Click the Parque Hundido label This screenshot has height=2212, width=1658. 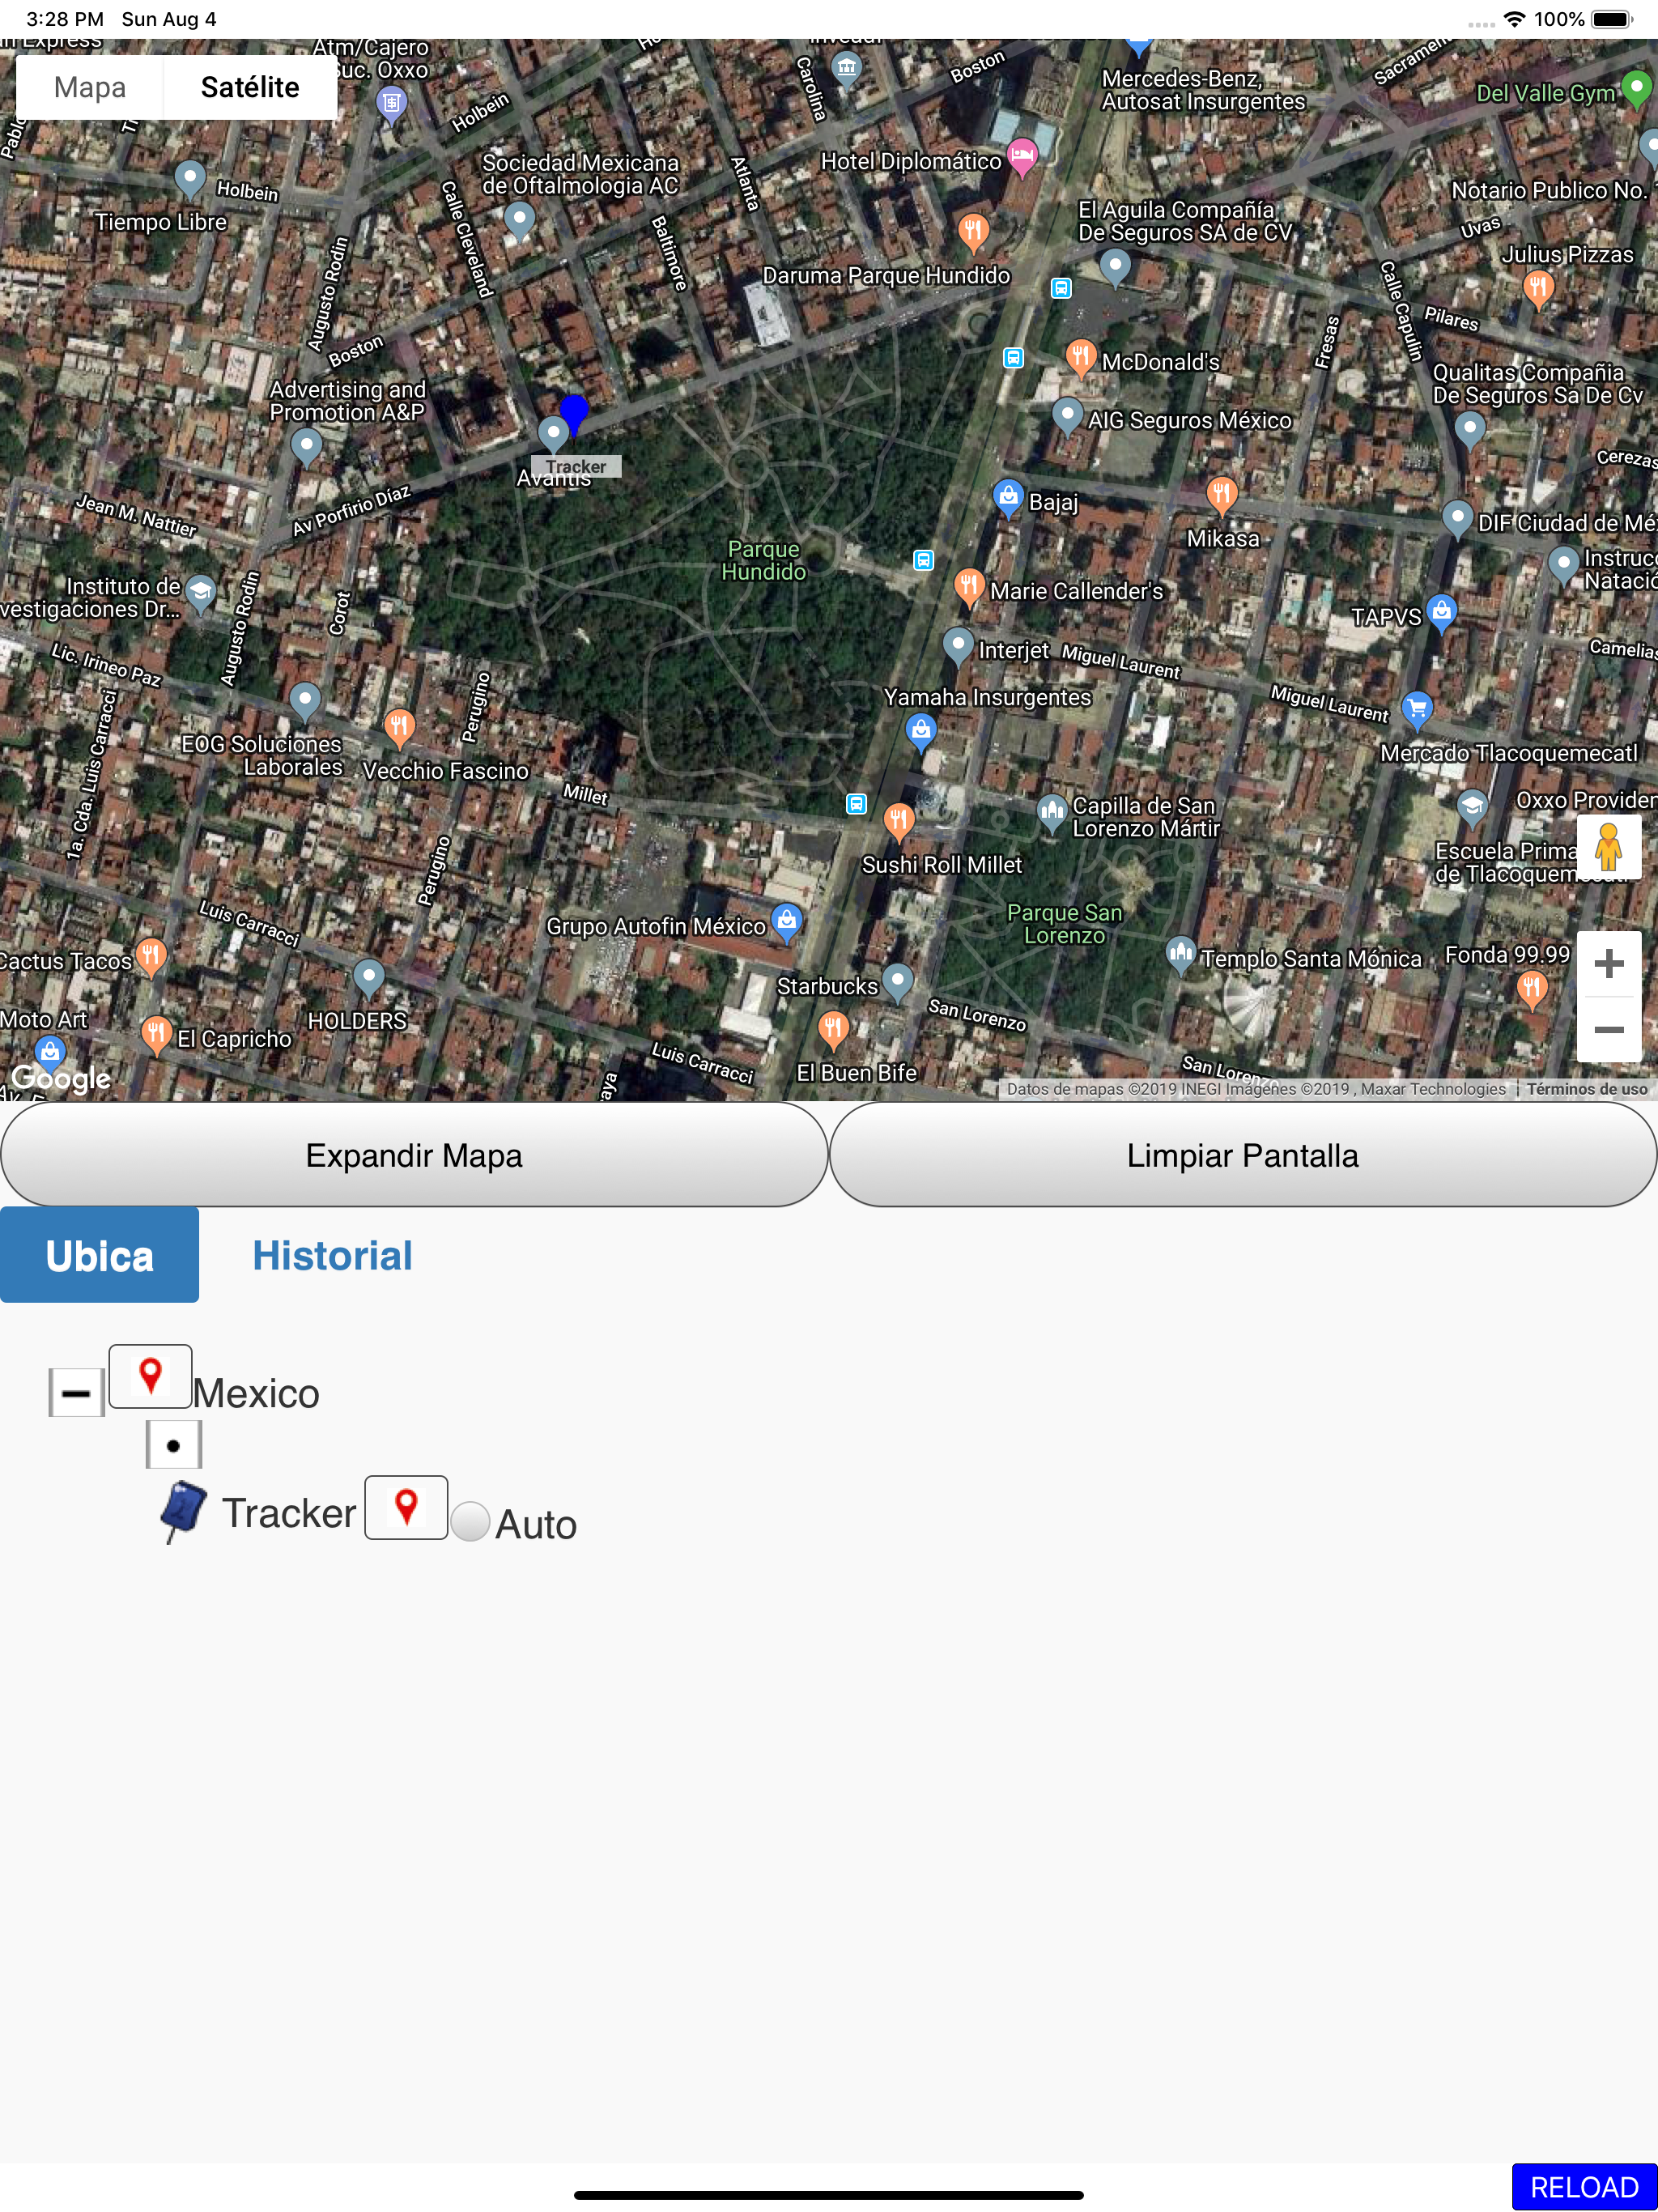(764, 560)
